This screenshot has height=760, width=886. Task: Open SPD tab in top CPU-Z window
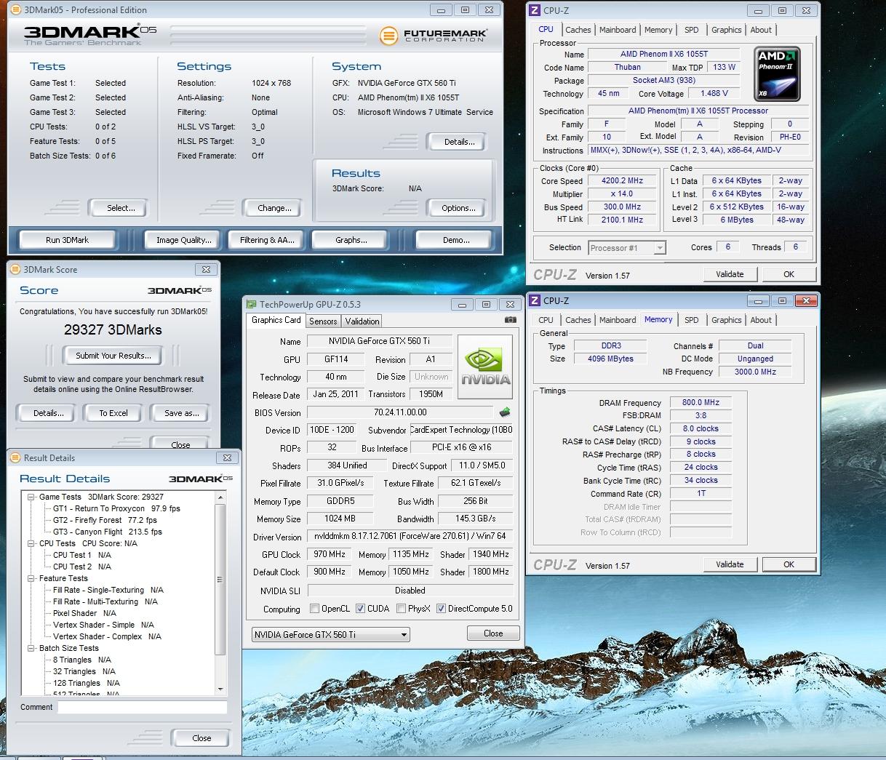point(692,30)
